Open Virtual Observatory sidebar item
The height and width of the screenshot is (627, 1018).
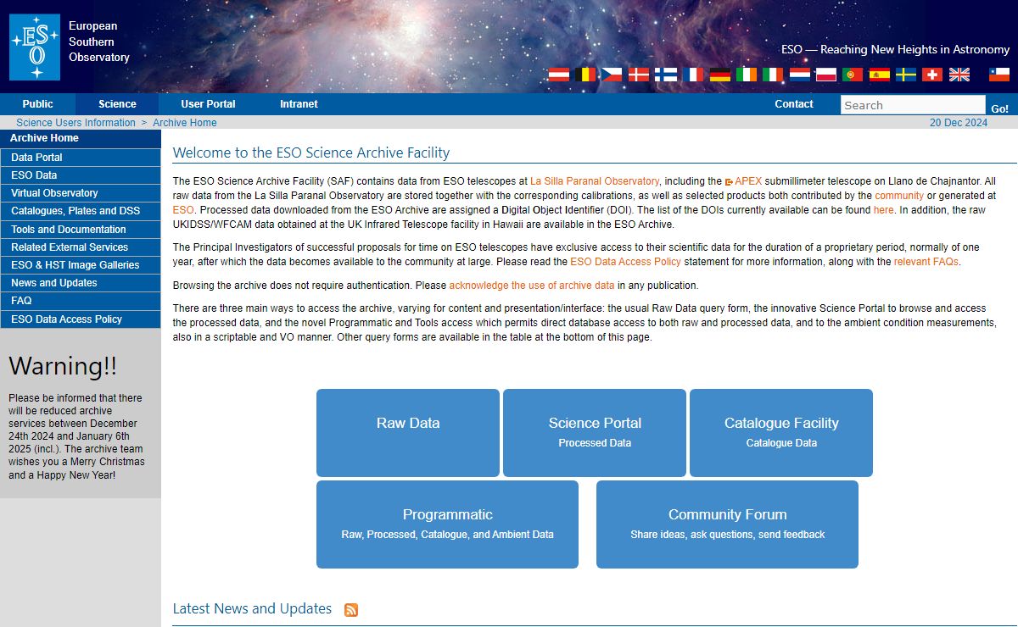point(81,193)
